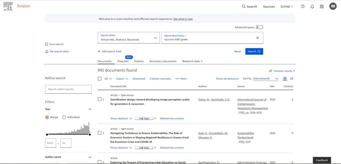Toggle the Advanced query switch
The height and width of the screenshot is (164, 341).
coord(259,27)
